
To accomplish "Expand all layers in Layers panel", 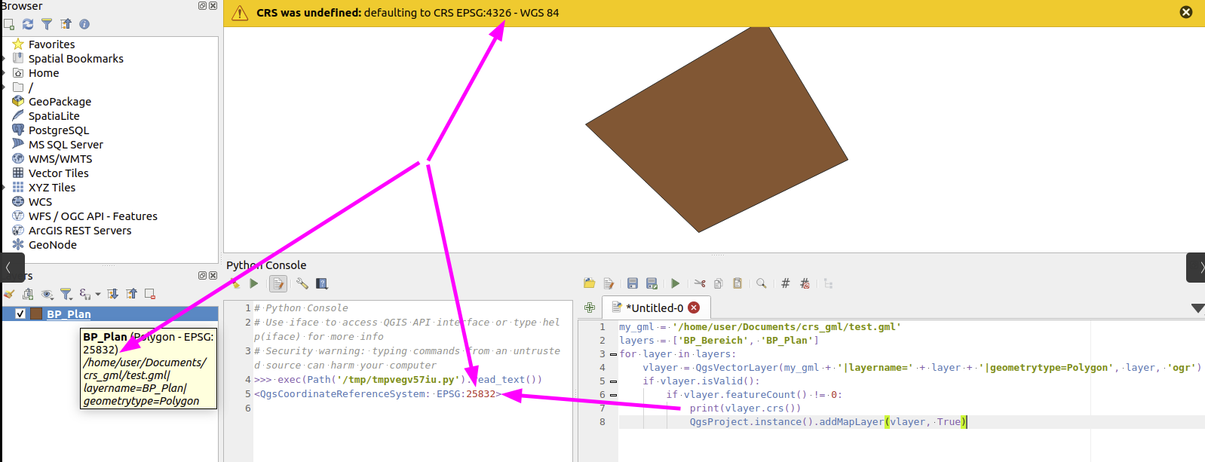I will 112,294.
